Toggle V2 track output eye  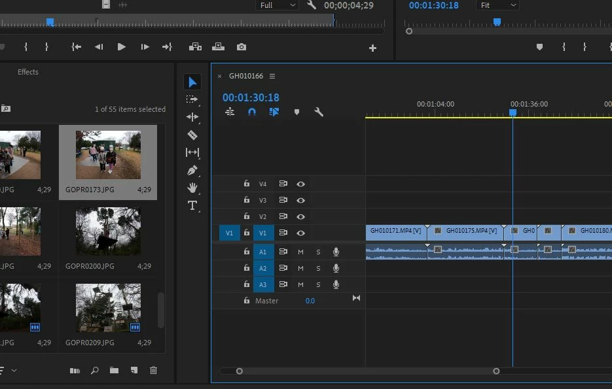tap(300, 216)
